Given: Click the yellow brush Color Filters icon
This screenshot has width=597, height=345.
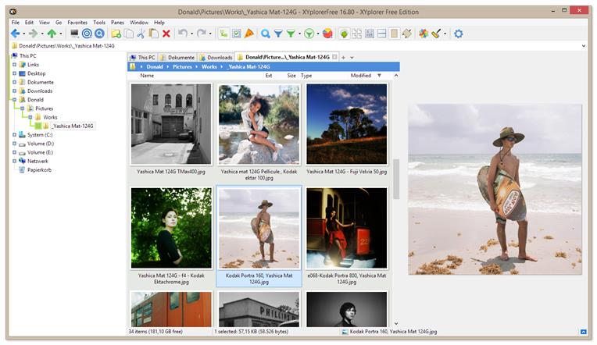Looking at the screenshot, I should pos(436,34).
